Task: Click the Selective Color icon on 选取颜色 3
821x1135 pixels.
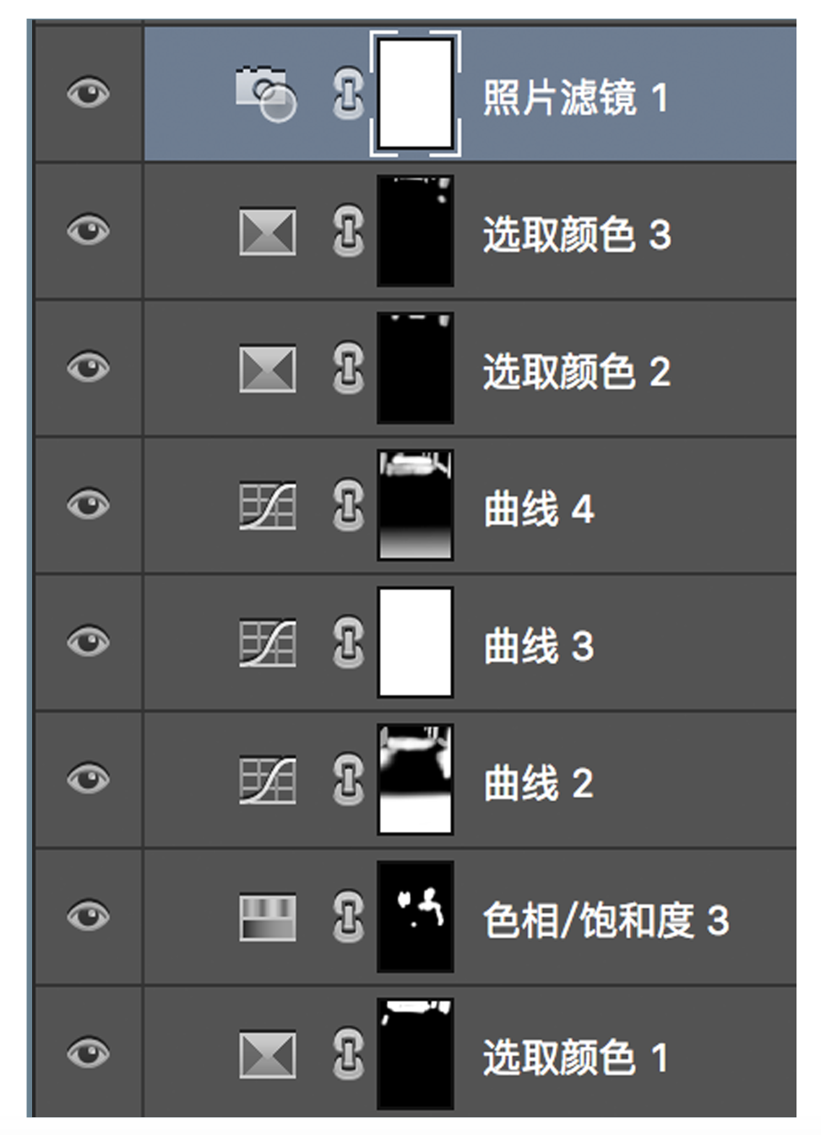Action: coord(268,231)
